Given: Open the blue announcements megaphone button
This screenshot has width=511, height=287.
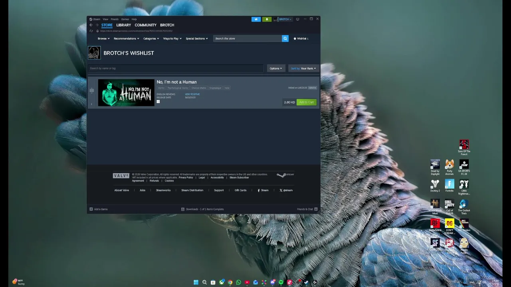Looking at the screenshot, I should 256,19.
